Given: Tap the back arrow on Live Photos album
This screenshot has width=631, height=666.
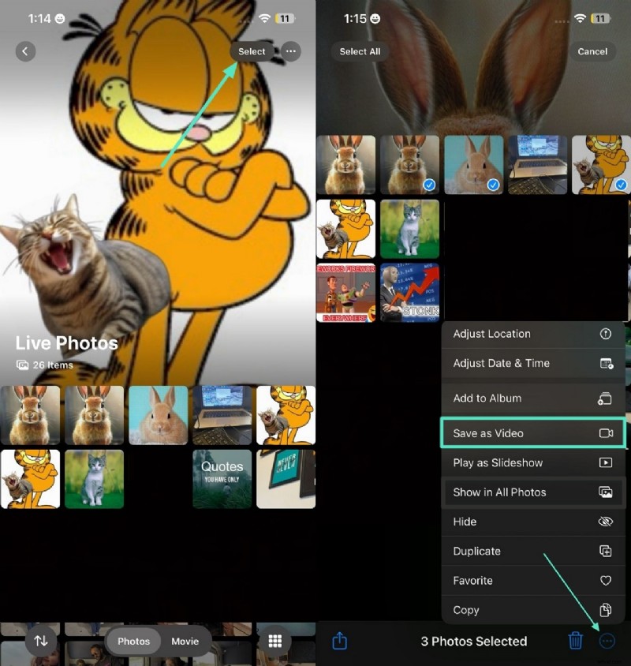Looking at the screenshot, I should (25, 51).
